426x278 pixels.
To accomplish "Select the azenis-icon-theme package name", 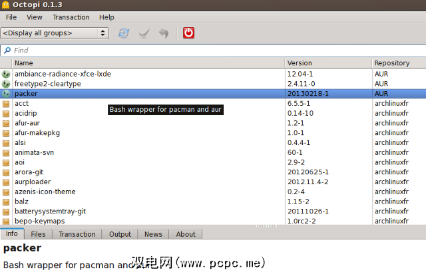I will (x=45, y=192).
